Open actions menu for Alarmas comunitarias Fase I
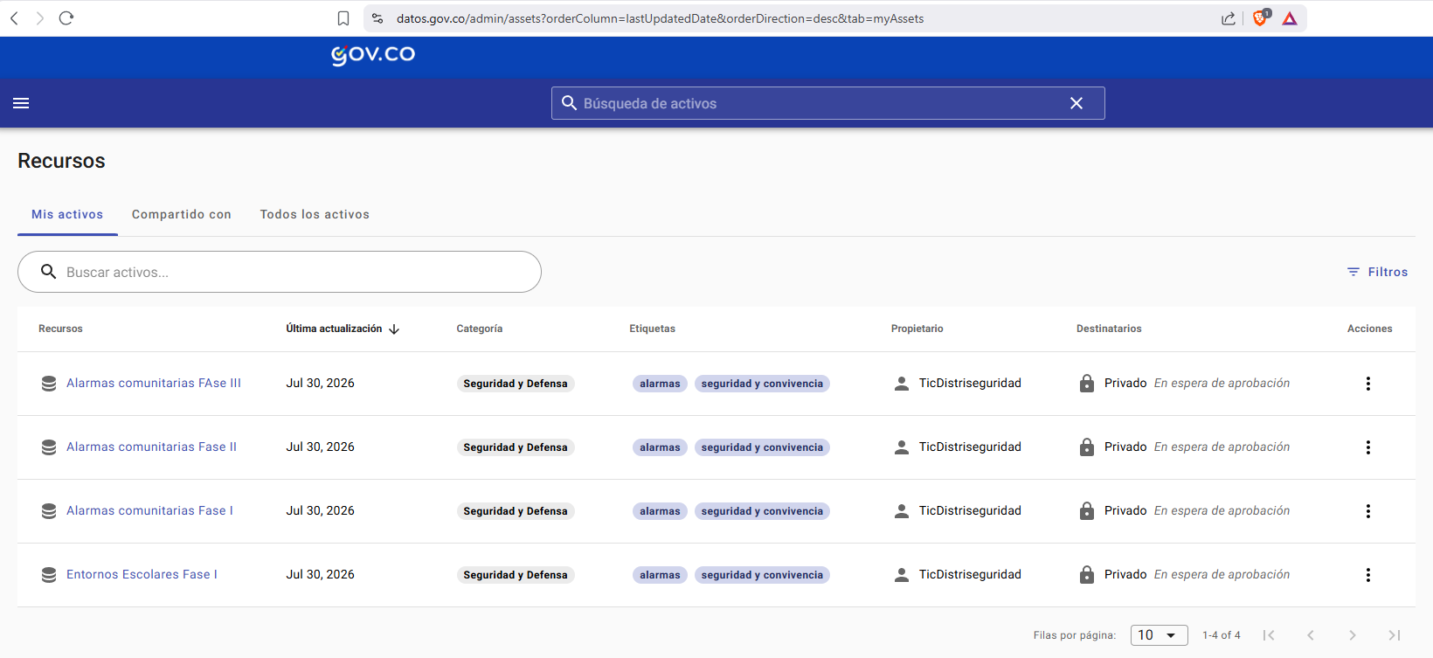 pos(1368,511)
